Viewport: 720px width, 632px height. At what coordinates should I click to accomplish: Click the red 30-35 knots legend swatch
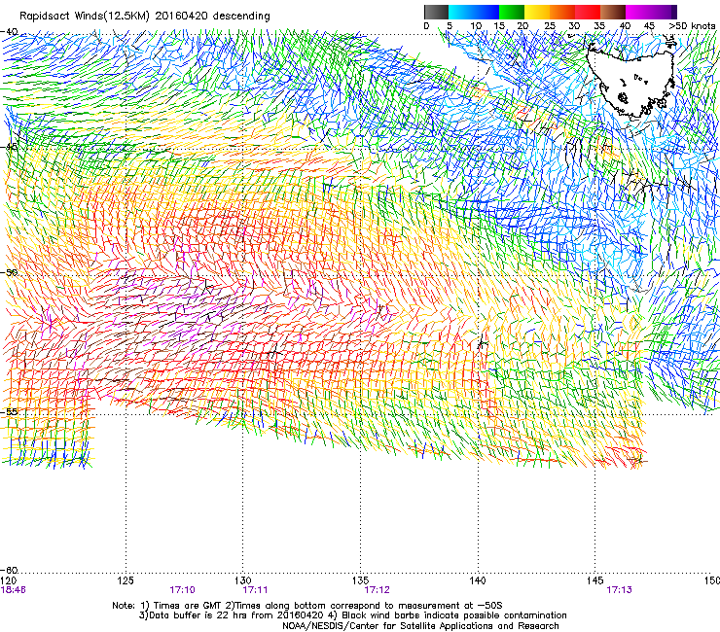click(588, 12)
